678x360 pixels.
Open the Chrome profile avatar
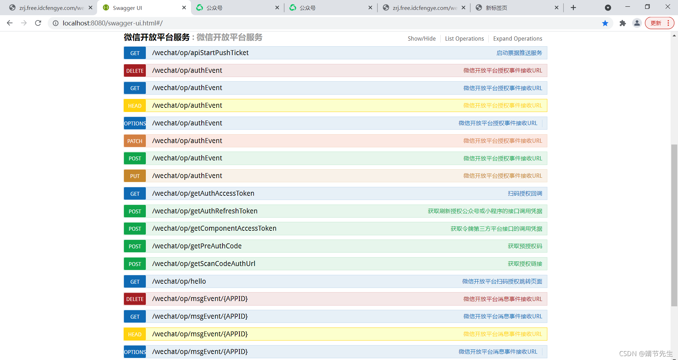[x=637, y=23]
